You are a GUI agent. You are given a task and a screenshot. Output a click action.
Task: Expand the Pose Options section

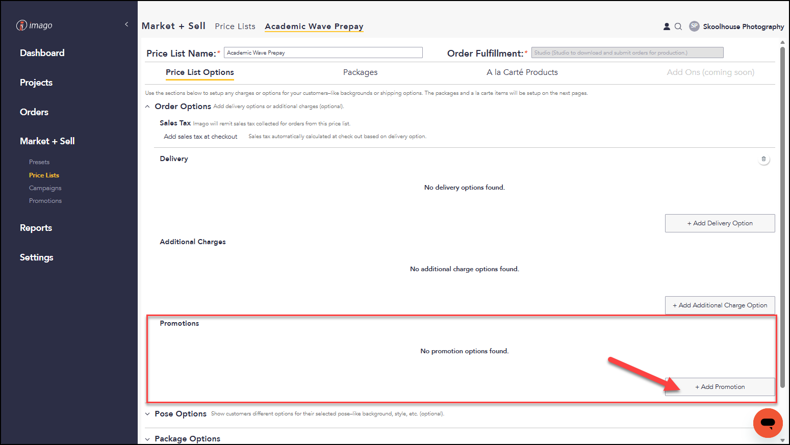[147, 414]
